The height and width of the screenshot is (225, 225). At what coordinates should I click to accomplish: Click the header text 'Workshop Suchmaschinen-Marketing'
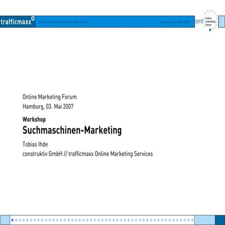point(63,22)
